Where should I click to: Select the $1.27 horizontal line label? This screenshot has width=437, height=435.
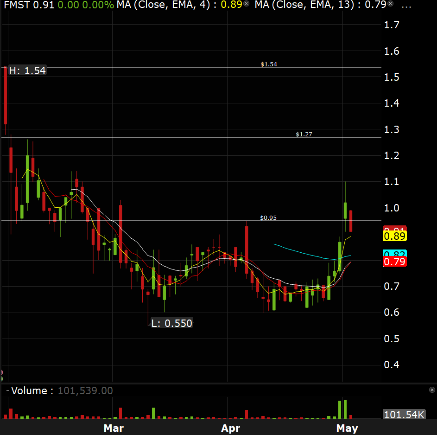[304, 134]
